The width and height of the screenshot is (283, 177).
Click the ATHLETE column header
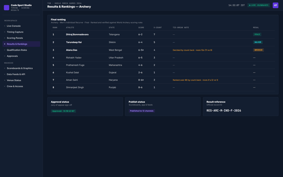pyautogui.click(x=70, y=28)
